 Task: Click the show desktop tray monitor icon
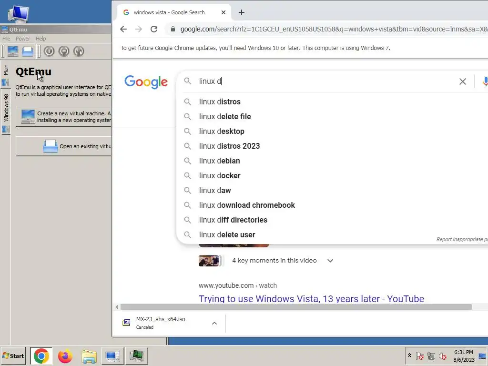[x=483, y=356]
